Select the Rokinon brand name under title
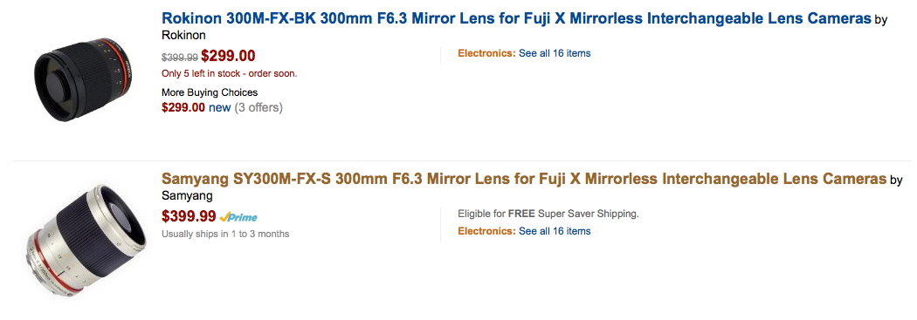The image size is (917, 320). pos(183,36)
